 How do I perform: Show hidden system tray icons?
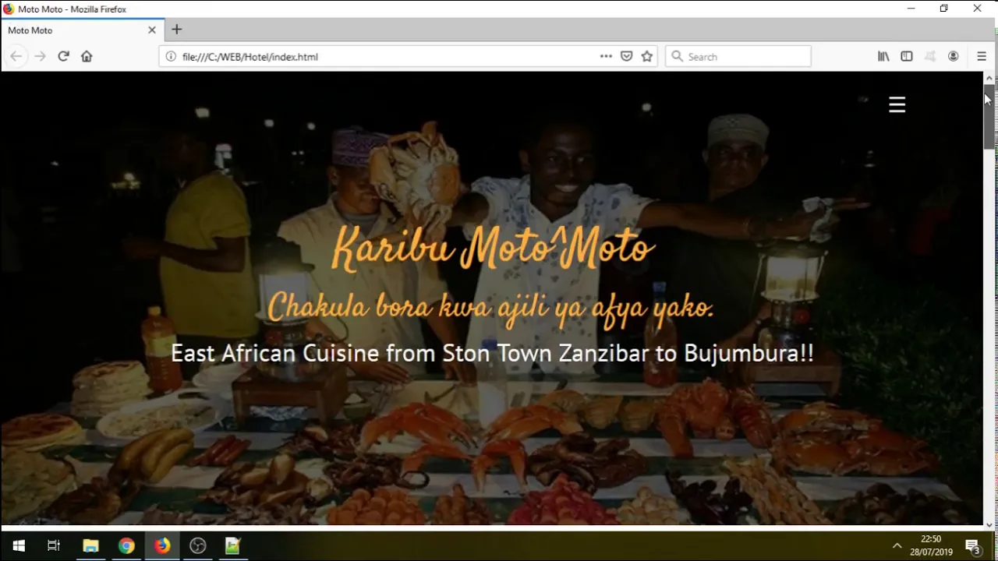point(897,545)
